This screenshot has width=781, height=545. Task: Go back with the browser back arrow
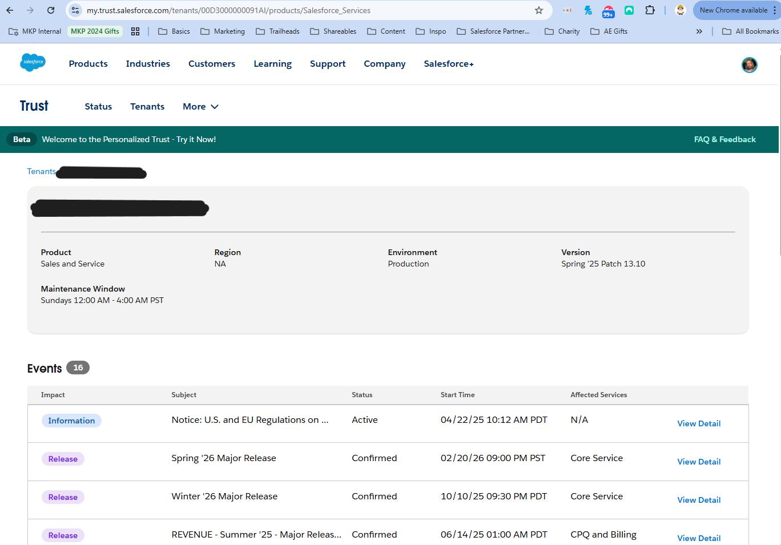pos(10,10)
